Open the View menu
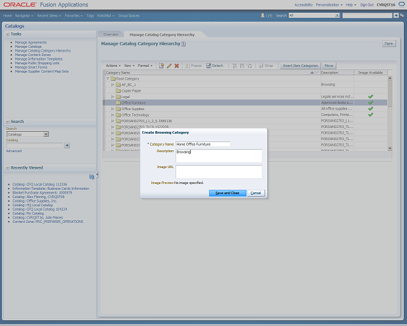 click(129, 66)
